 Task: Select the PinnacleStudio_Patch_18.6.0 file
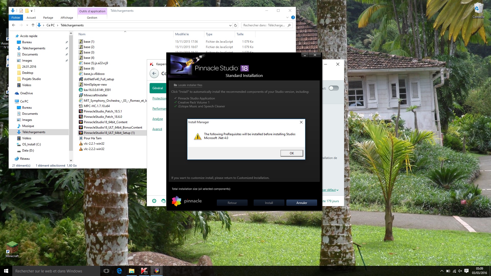pos(103,117)
